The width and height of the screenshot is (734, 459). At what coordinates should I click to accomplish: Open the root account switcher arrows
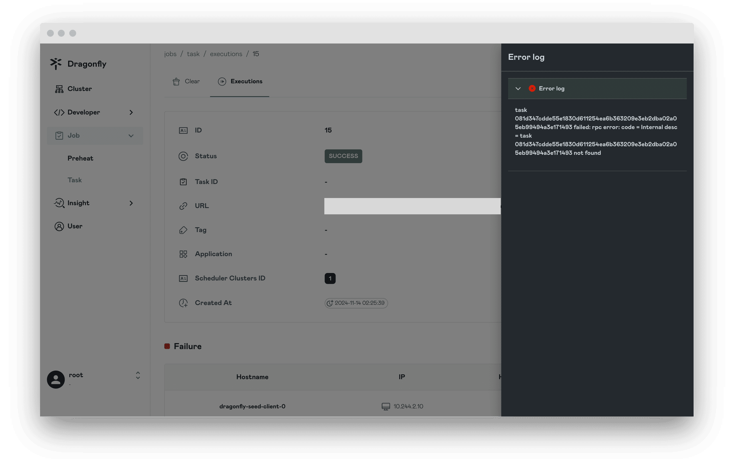[x=138, y=375]
